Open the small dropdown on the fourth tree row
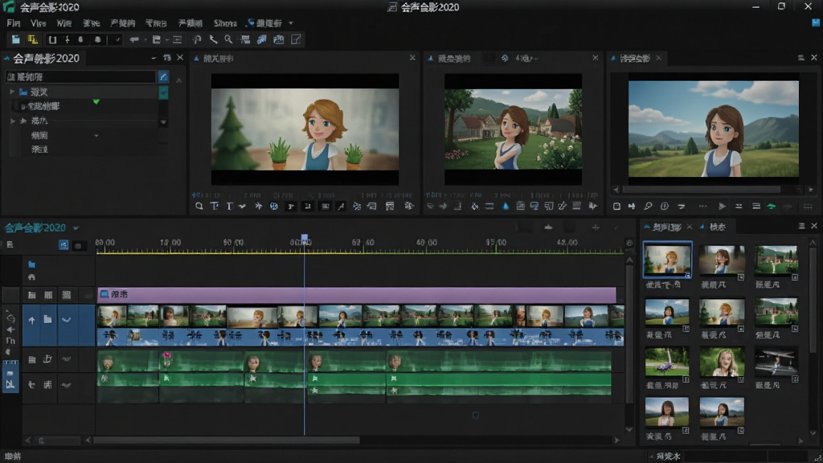The width and height of the screenshot is (823, 463). pyautogui.click(x=96, y=135)
